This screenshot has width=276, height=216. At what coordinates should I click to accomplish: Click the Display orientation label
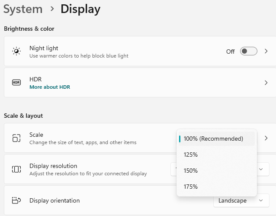[x=55, y=200]
